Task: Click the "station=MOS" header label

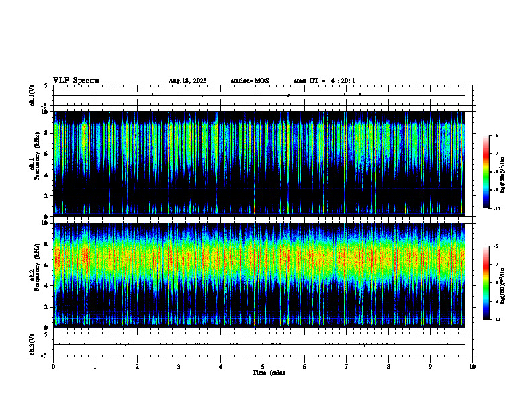Action: point(250,81)
